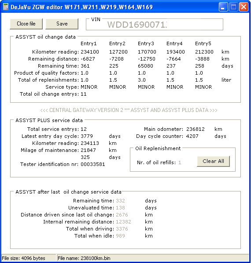This screenshot has width=251, height=263.
Task: Click internal remaining distance 12382
Action: click(123, 222)
